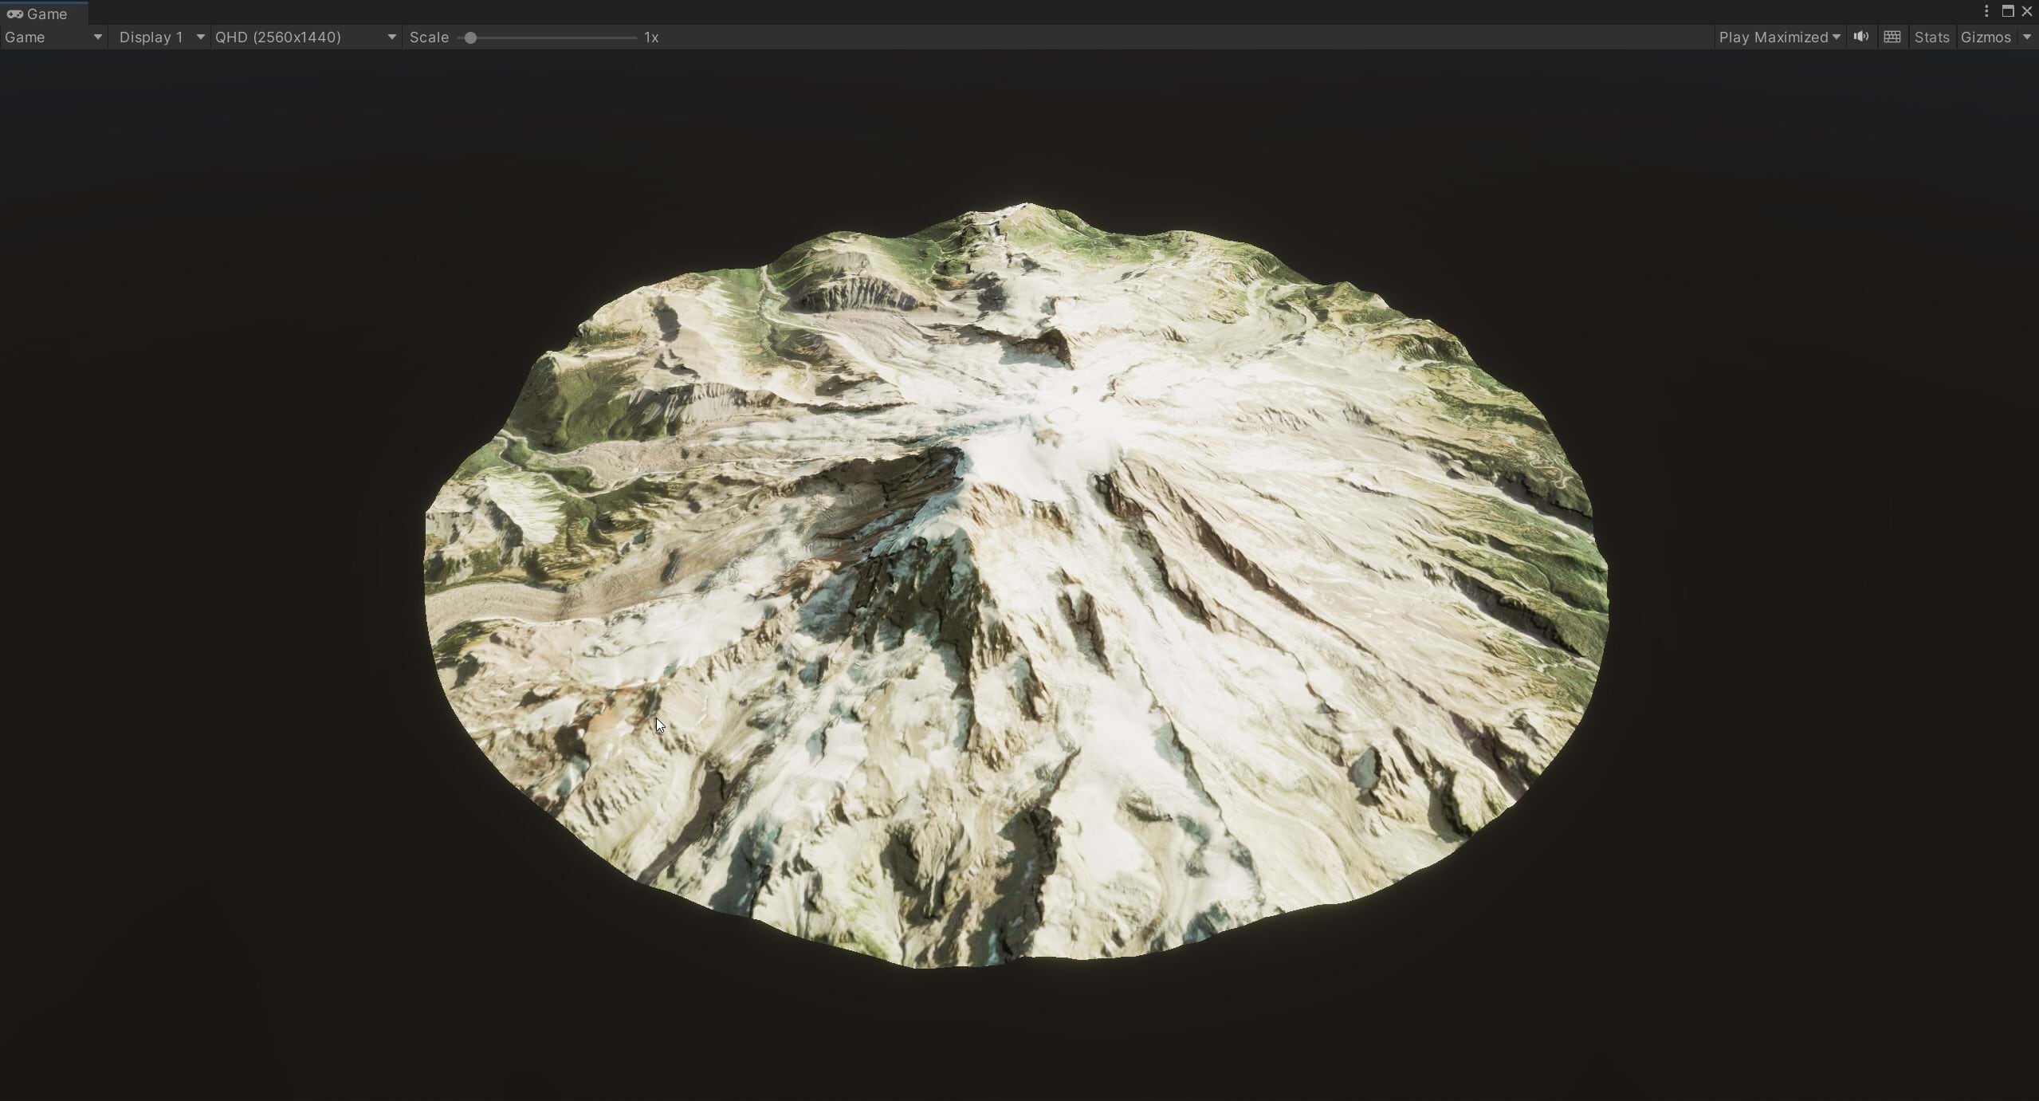Expand the Gizmos dropdown arrow
This screenshot has width=2039, height=1101.
[x=2027, y=37]
